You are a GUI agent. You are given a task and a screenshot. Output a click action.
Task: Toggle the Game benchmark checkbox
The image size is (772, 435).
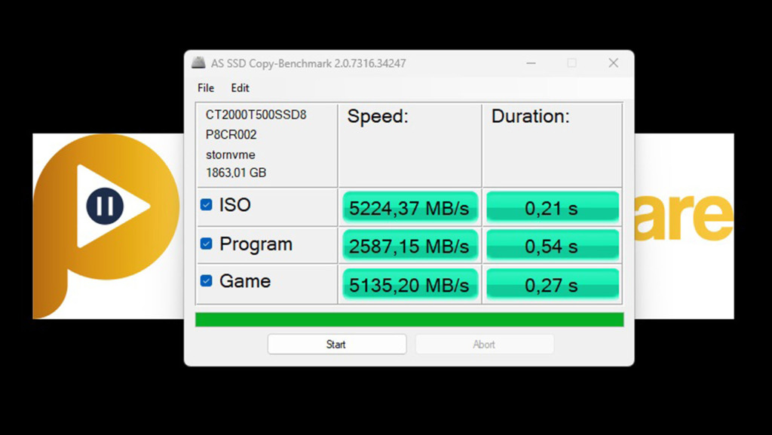[x=206, y=281]
